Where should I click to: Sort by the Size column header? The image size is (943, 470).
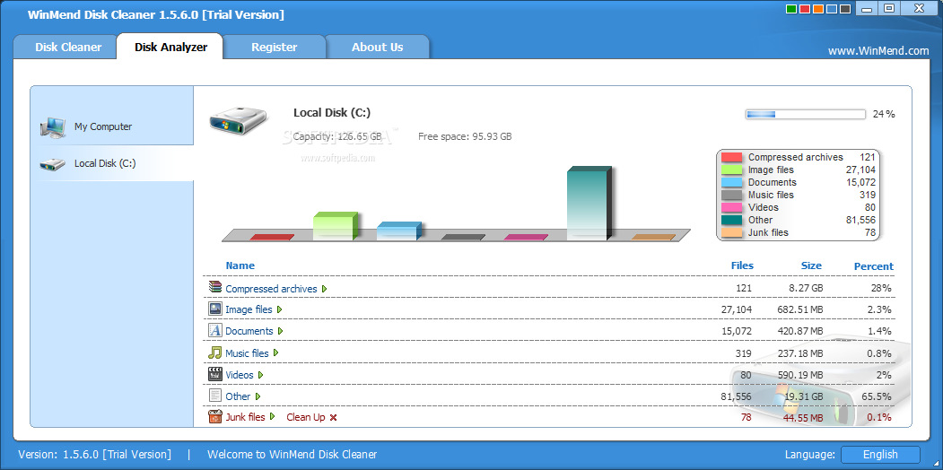click(x=811, y=265)
